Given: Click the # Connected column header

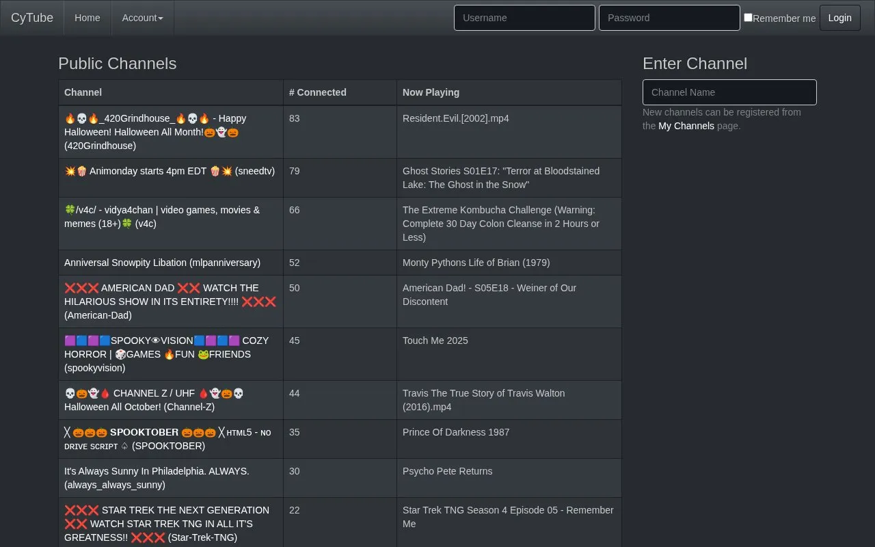Looking at the screenshot, I should point(340,92).
